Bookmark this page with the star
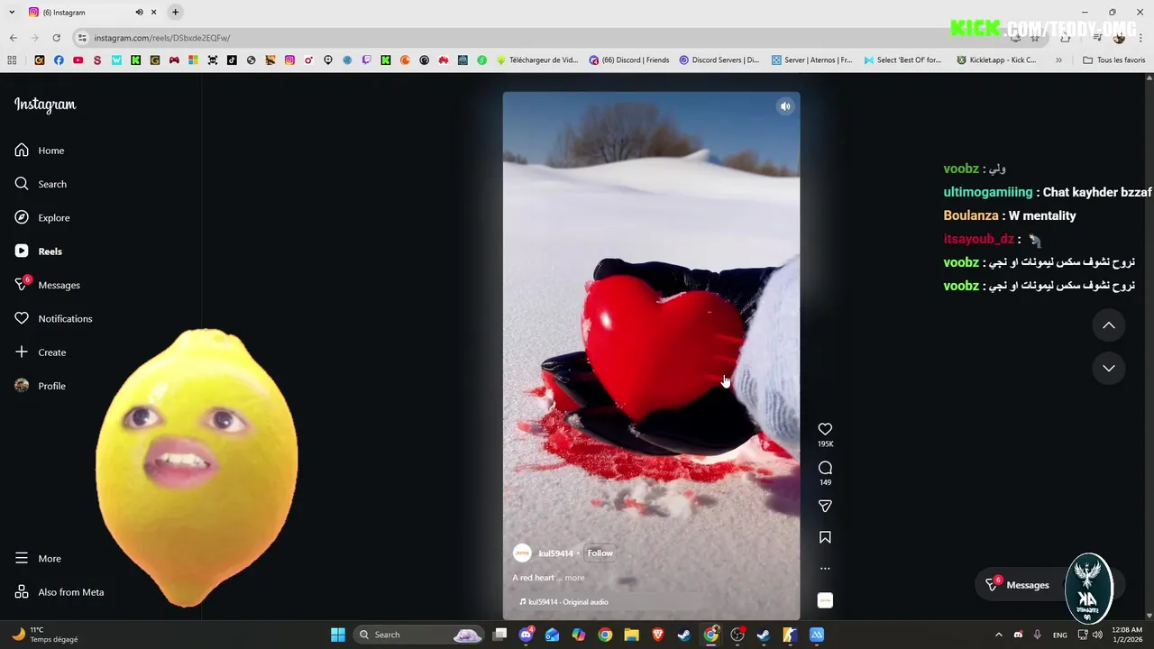Image resolution: width=1154 pixels, height=649 pixels. tap(1035, 38)
